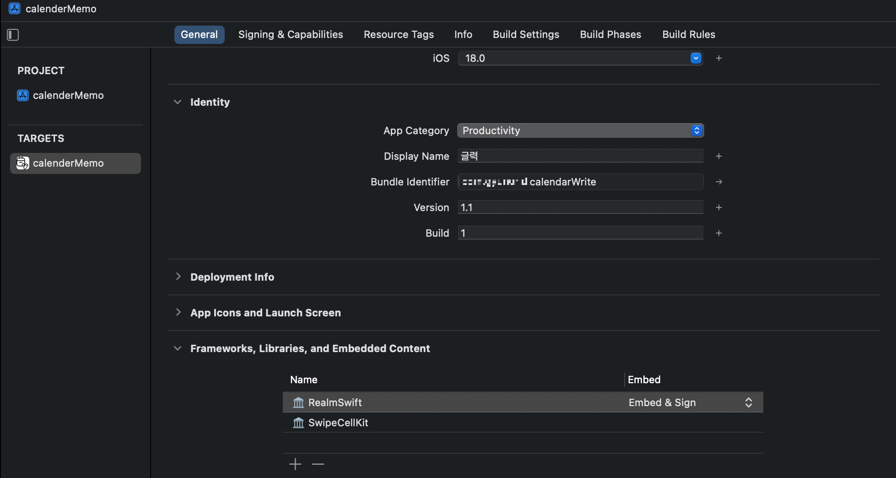Open the Signing & Capabilities tab

[291, 35]
